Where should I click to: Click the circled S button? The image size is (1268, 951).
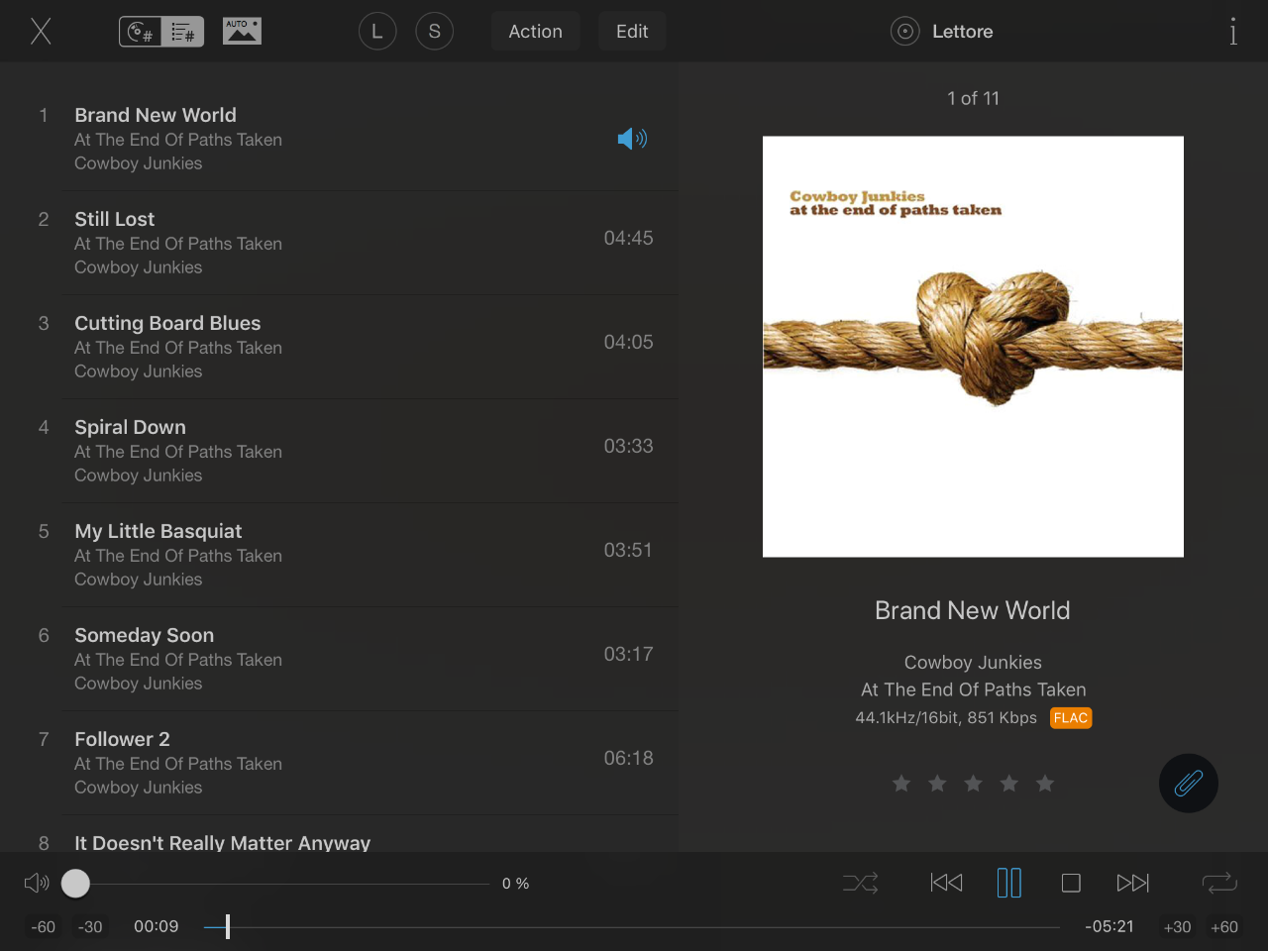[x=434, y=32]
